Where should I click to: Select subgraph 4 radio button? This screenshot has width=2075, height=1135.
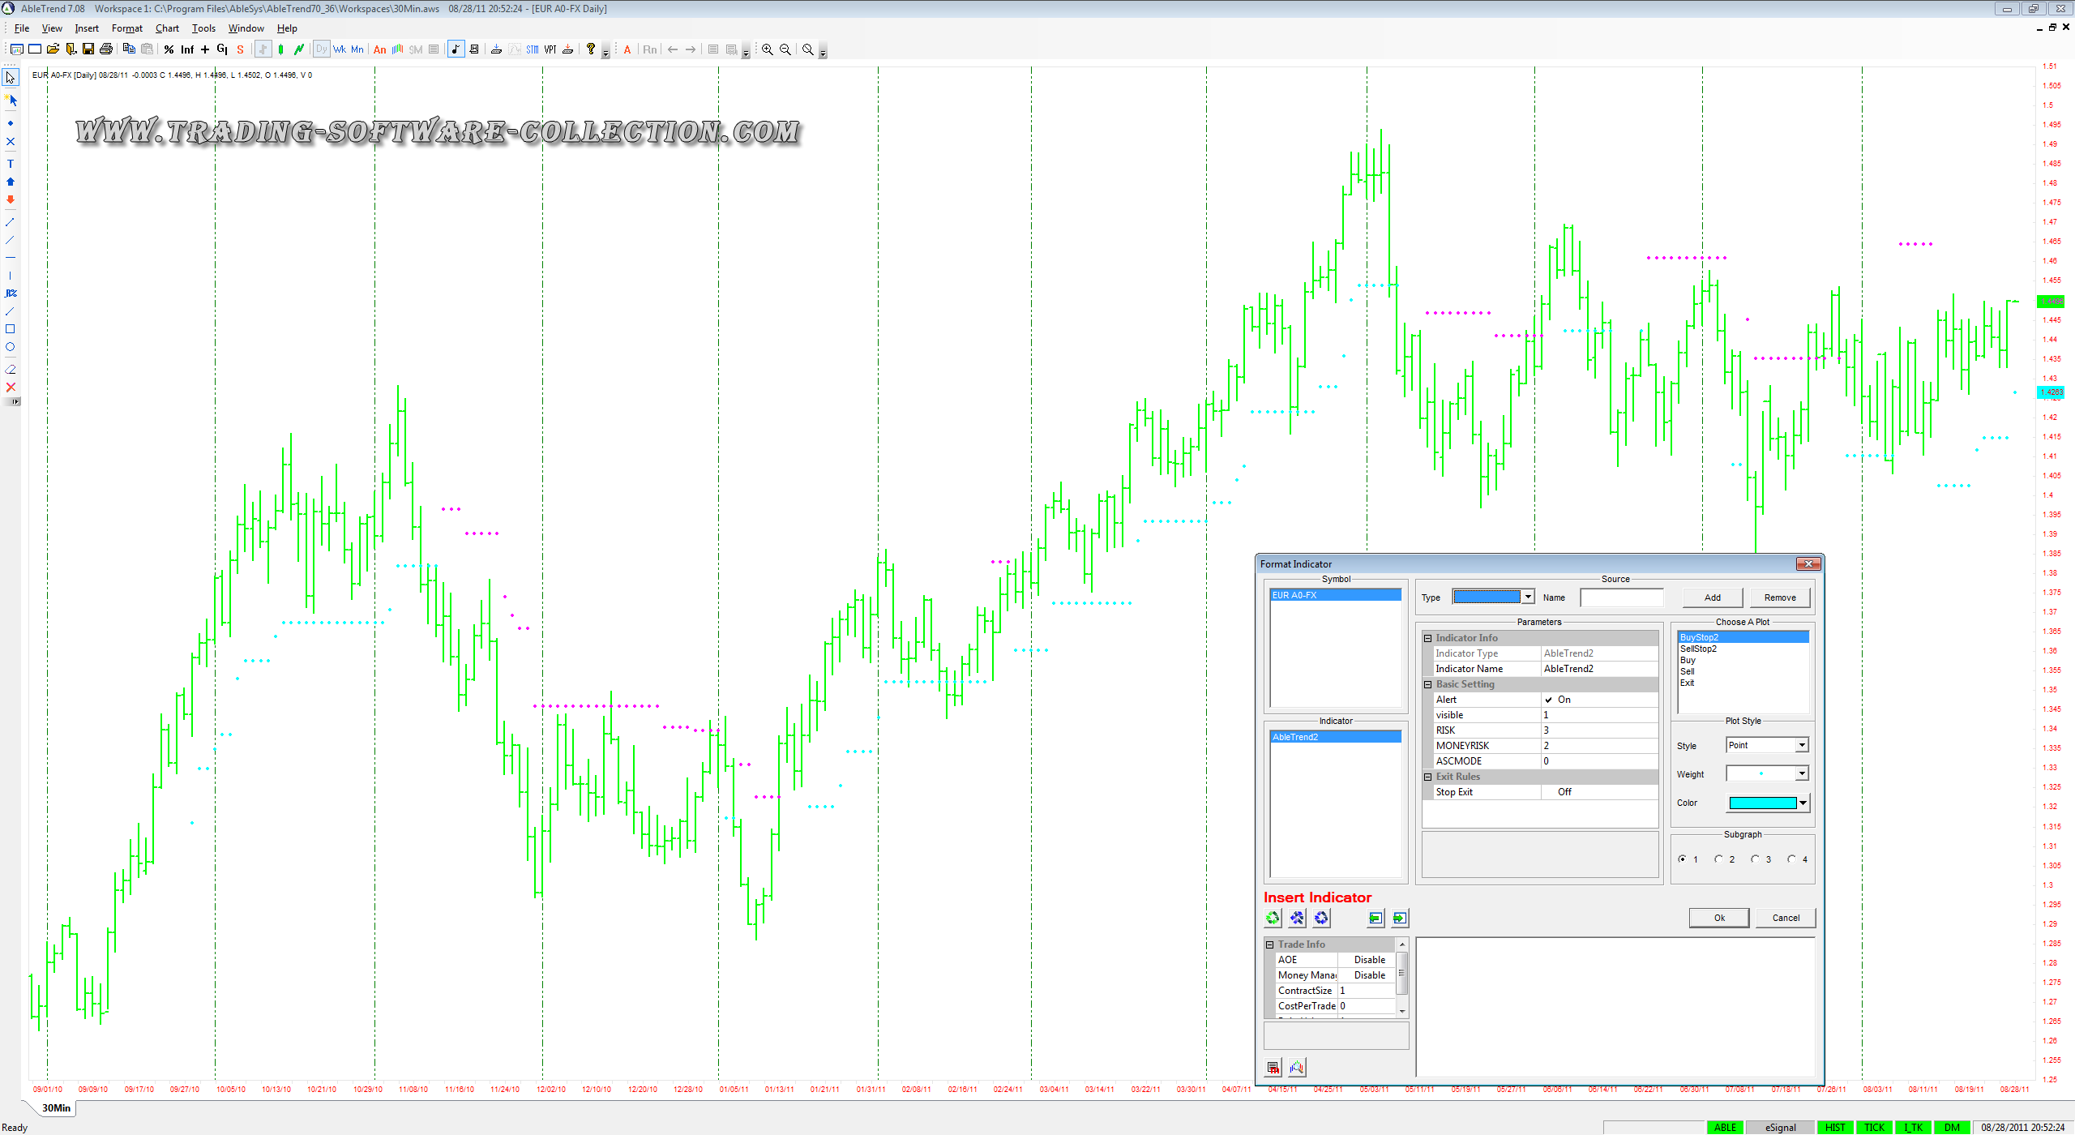point(1791,859)
